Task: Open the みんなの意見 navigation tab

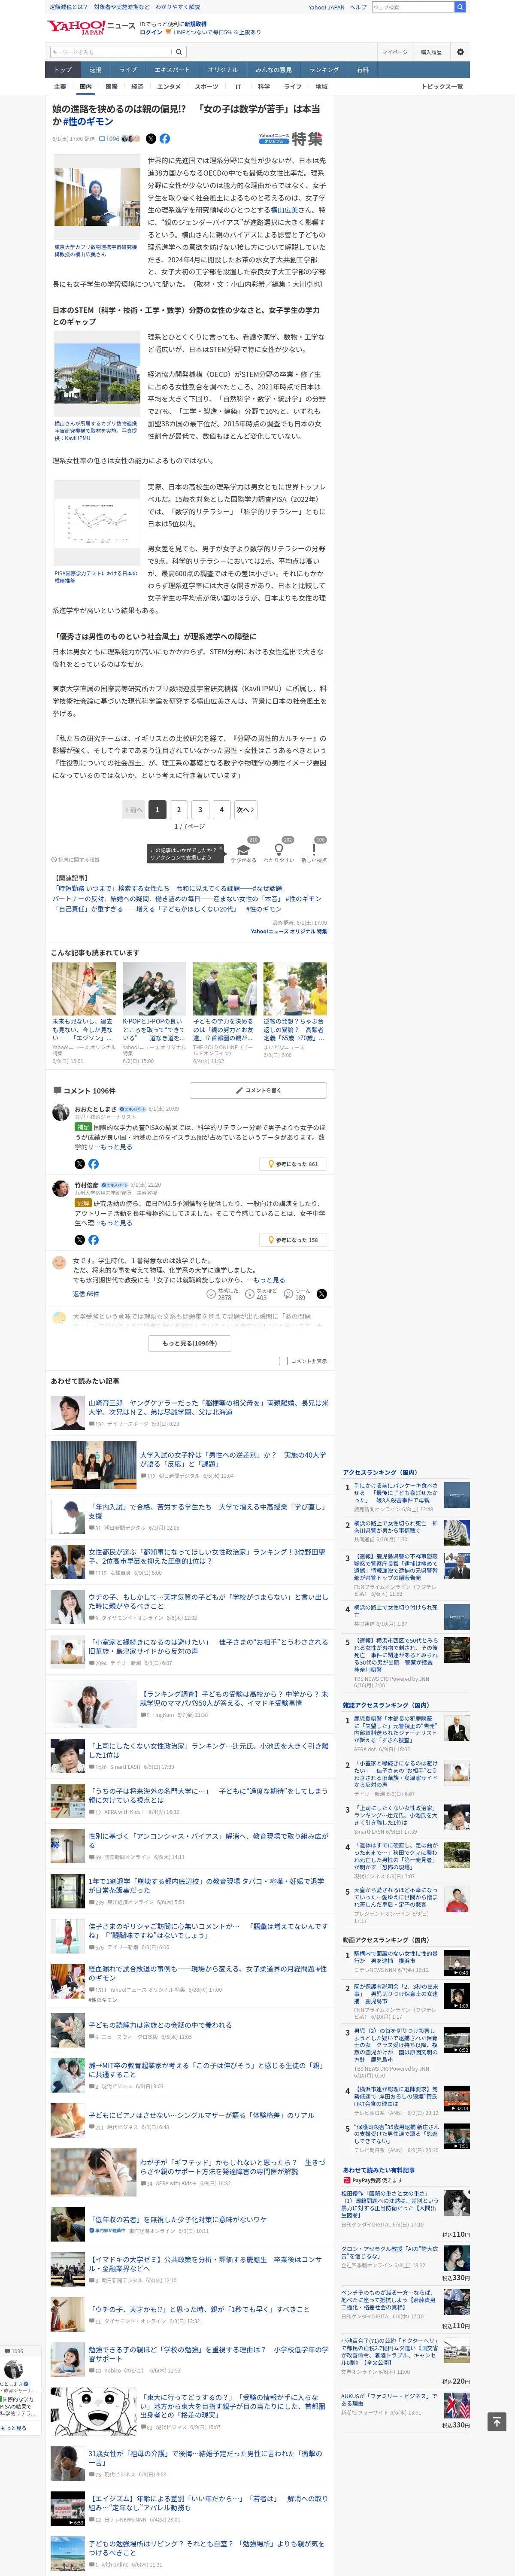Action: click(273, 70)
